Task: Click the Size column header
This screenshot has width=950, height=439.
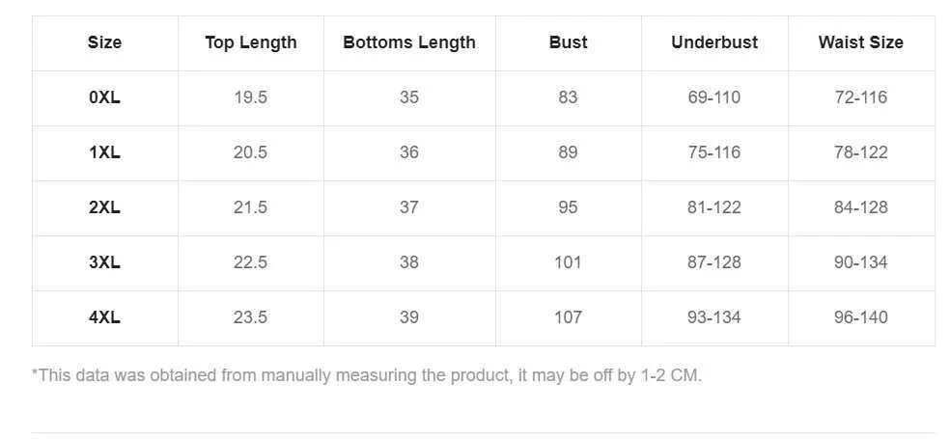Action: (104, 42)
